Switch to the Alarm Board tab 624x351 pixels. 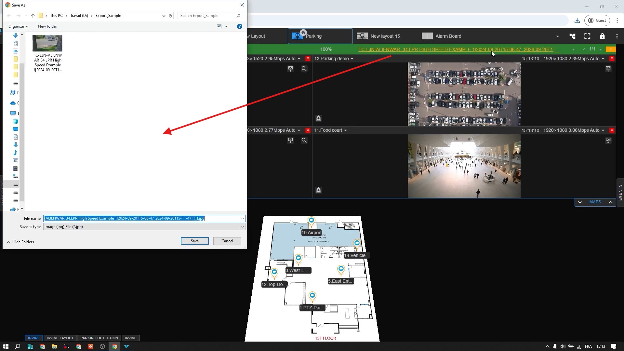[448, 36]
